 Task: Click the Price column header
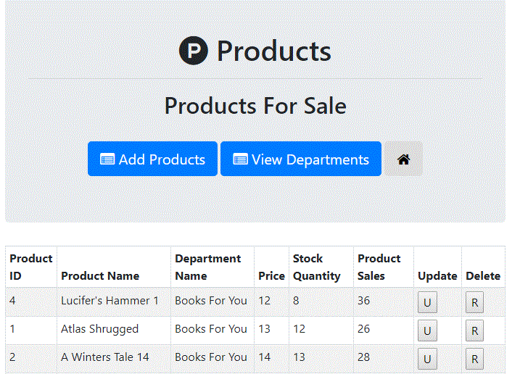271,275
